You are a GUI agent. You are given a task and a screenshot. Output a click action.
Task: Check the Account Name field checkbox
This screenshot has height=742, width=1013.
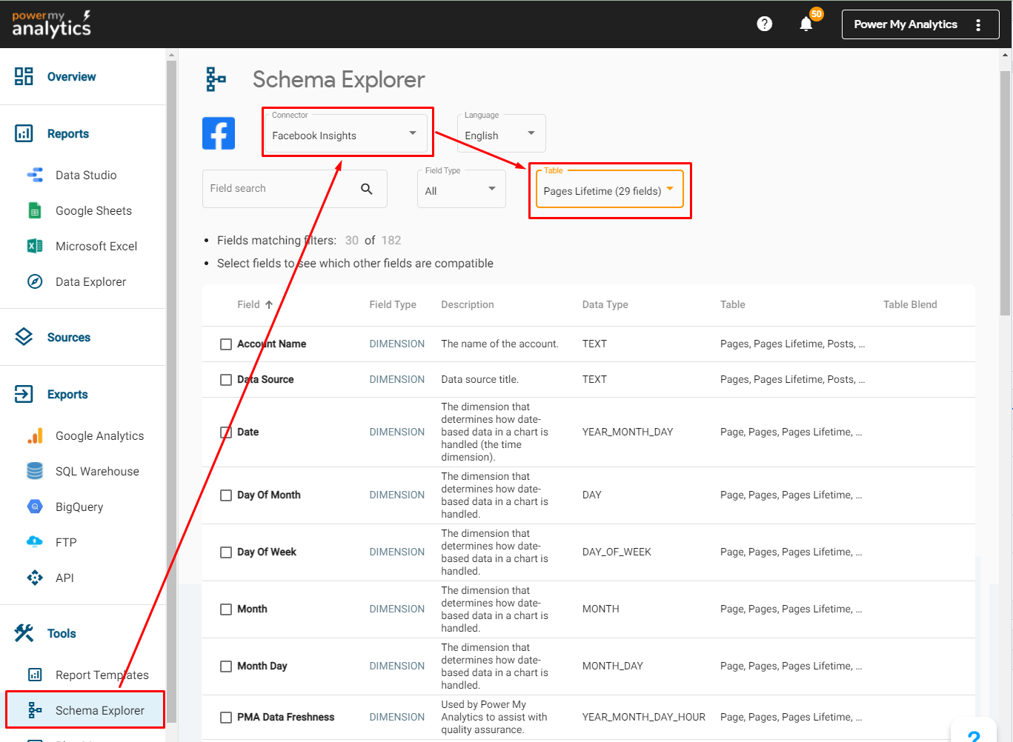pos(226,344)
